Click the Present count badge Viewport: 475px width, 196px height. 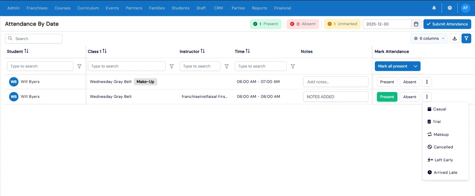[x=266, y=24]
